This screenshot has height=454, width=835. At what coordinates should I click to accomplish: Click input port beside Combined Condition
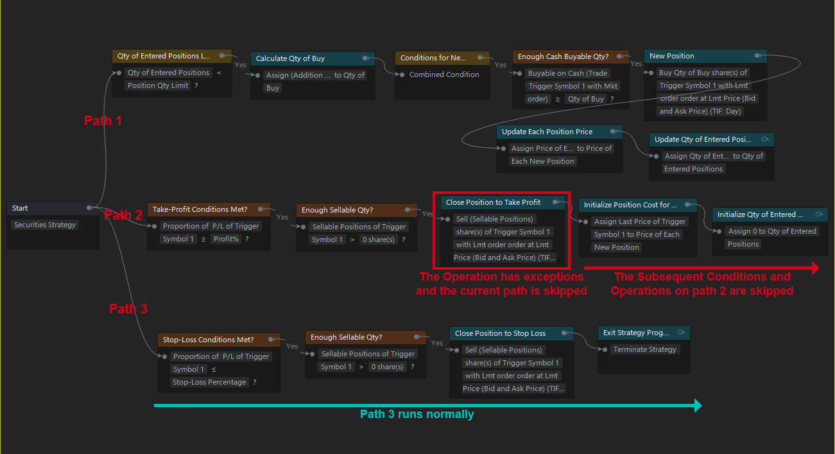pos(401,74)
